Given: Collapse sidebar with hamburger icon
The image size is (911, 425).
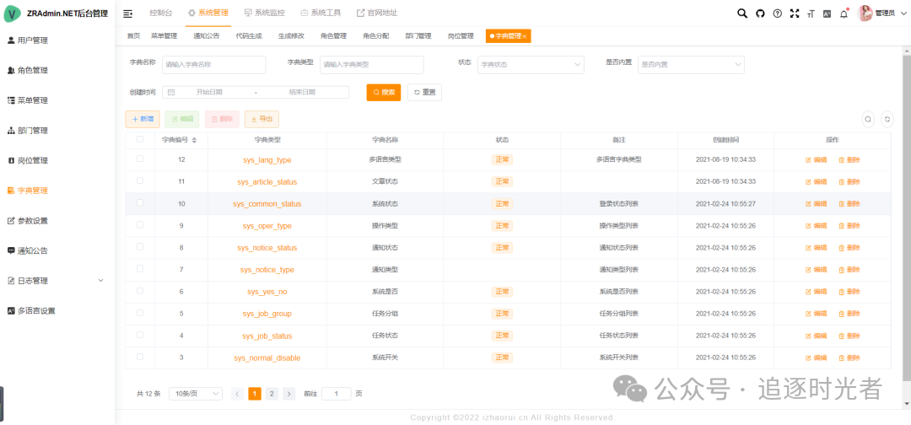Looking at the screenshot, I should click(128, 13).
